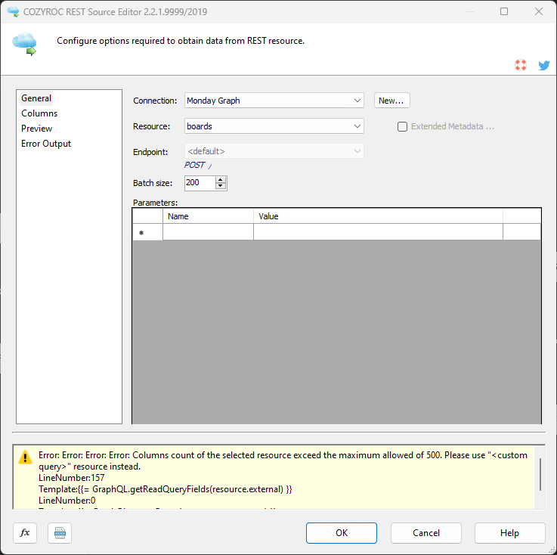The width and height of the screenshot is (557, 555).
Task: Confirm with the OK button
Action: pos(341,532)
